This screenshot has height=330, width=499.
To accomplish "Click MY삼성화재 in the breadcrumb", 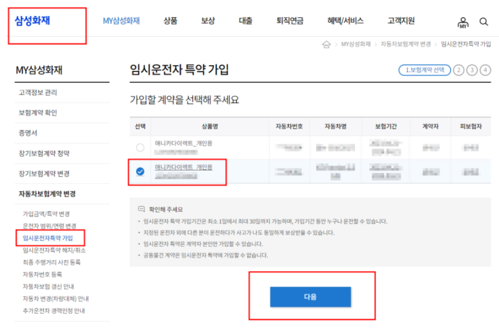I will point(356,44).
